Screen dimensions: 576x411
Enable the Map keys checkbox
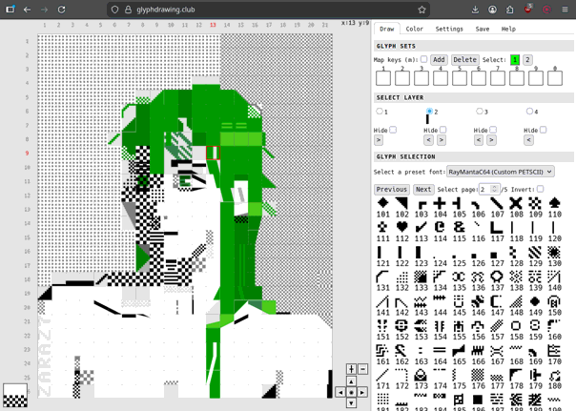(x=424, y=59)
